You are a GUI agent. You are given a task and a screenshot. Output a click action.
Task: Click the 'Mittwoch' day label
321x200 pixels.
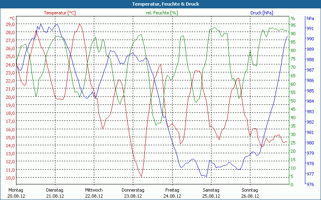pyautogui.click(x=94, y=190)
